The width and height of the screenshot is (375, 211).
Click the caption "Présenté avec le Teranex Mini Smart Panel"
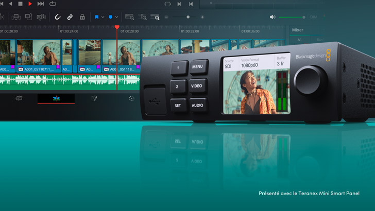(309, 194)
